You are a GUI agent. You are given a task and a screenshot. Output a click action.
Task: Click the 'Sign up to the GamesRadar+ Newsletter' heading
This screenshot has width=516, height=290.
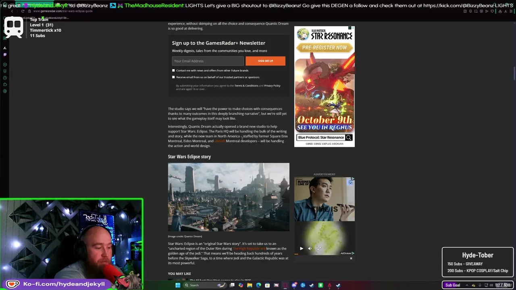(218, 43)
